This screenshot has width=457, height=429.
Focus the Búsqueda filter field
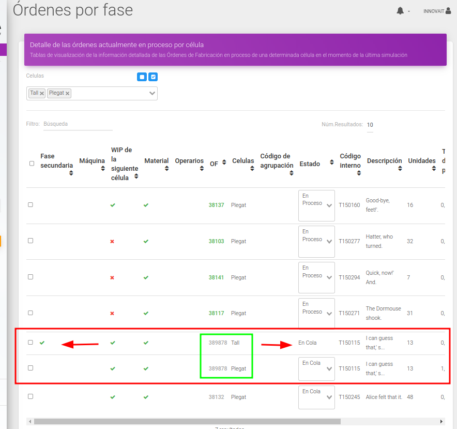pyautogui.click(x=78, y=124)
